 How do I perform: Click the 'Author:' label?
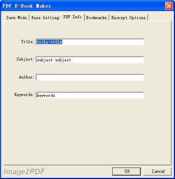27,77
